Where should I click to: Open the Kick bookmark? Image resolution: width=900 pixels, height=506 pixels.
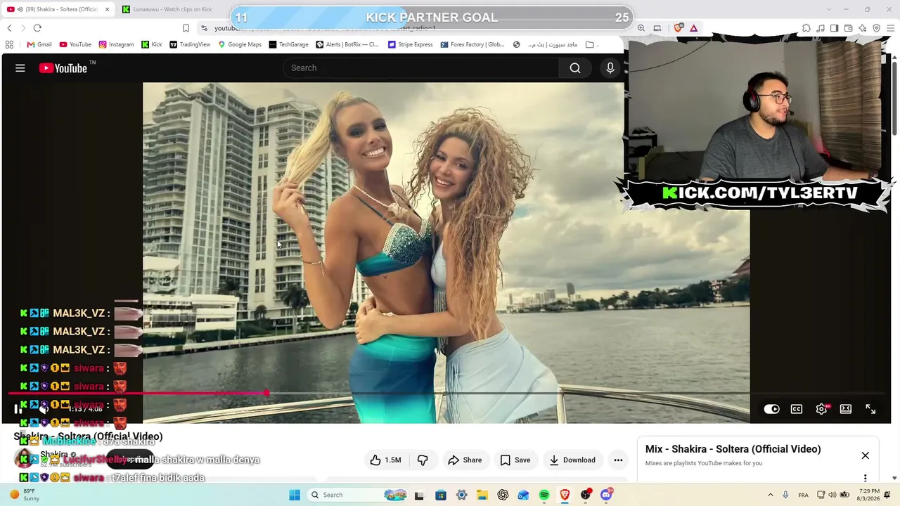click(x=151, y=44)
